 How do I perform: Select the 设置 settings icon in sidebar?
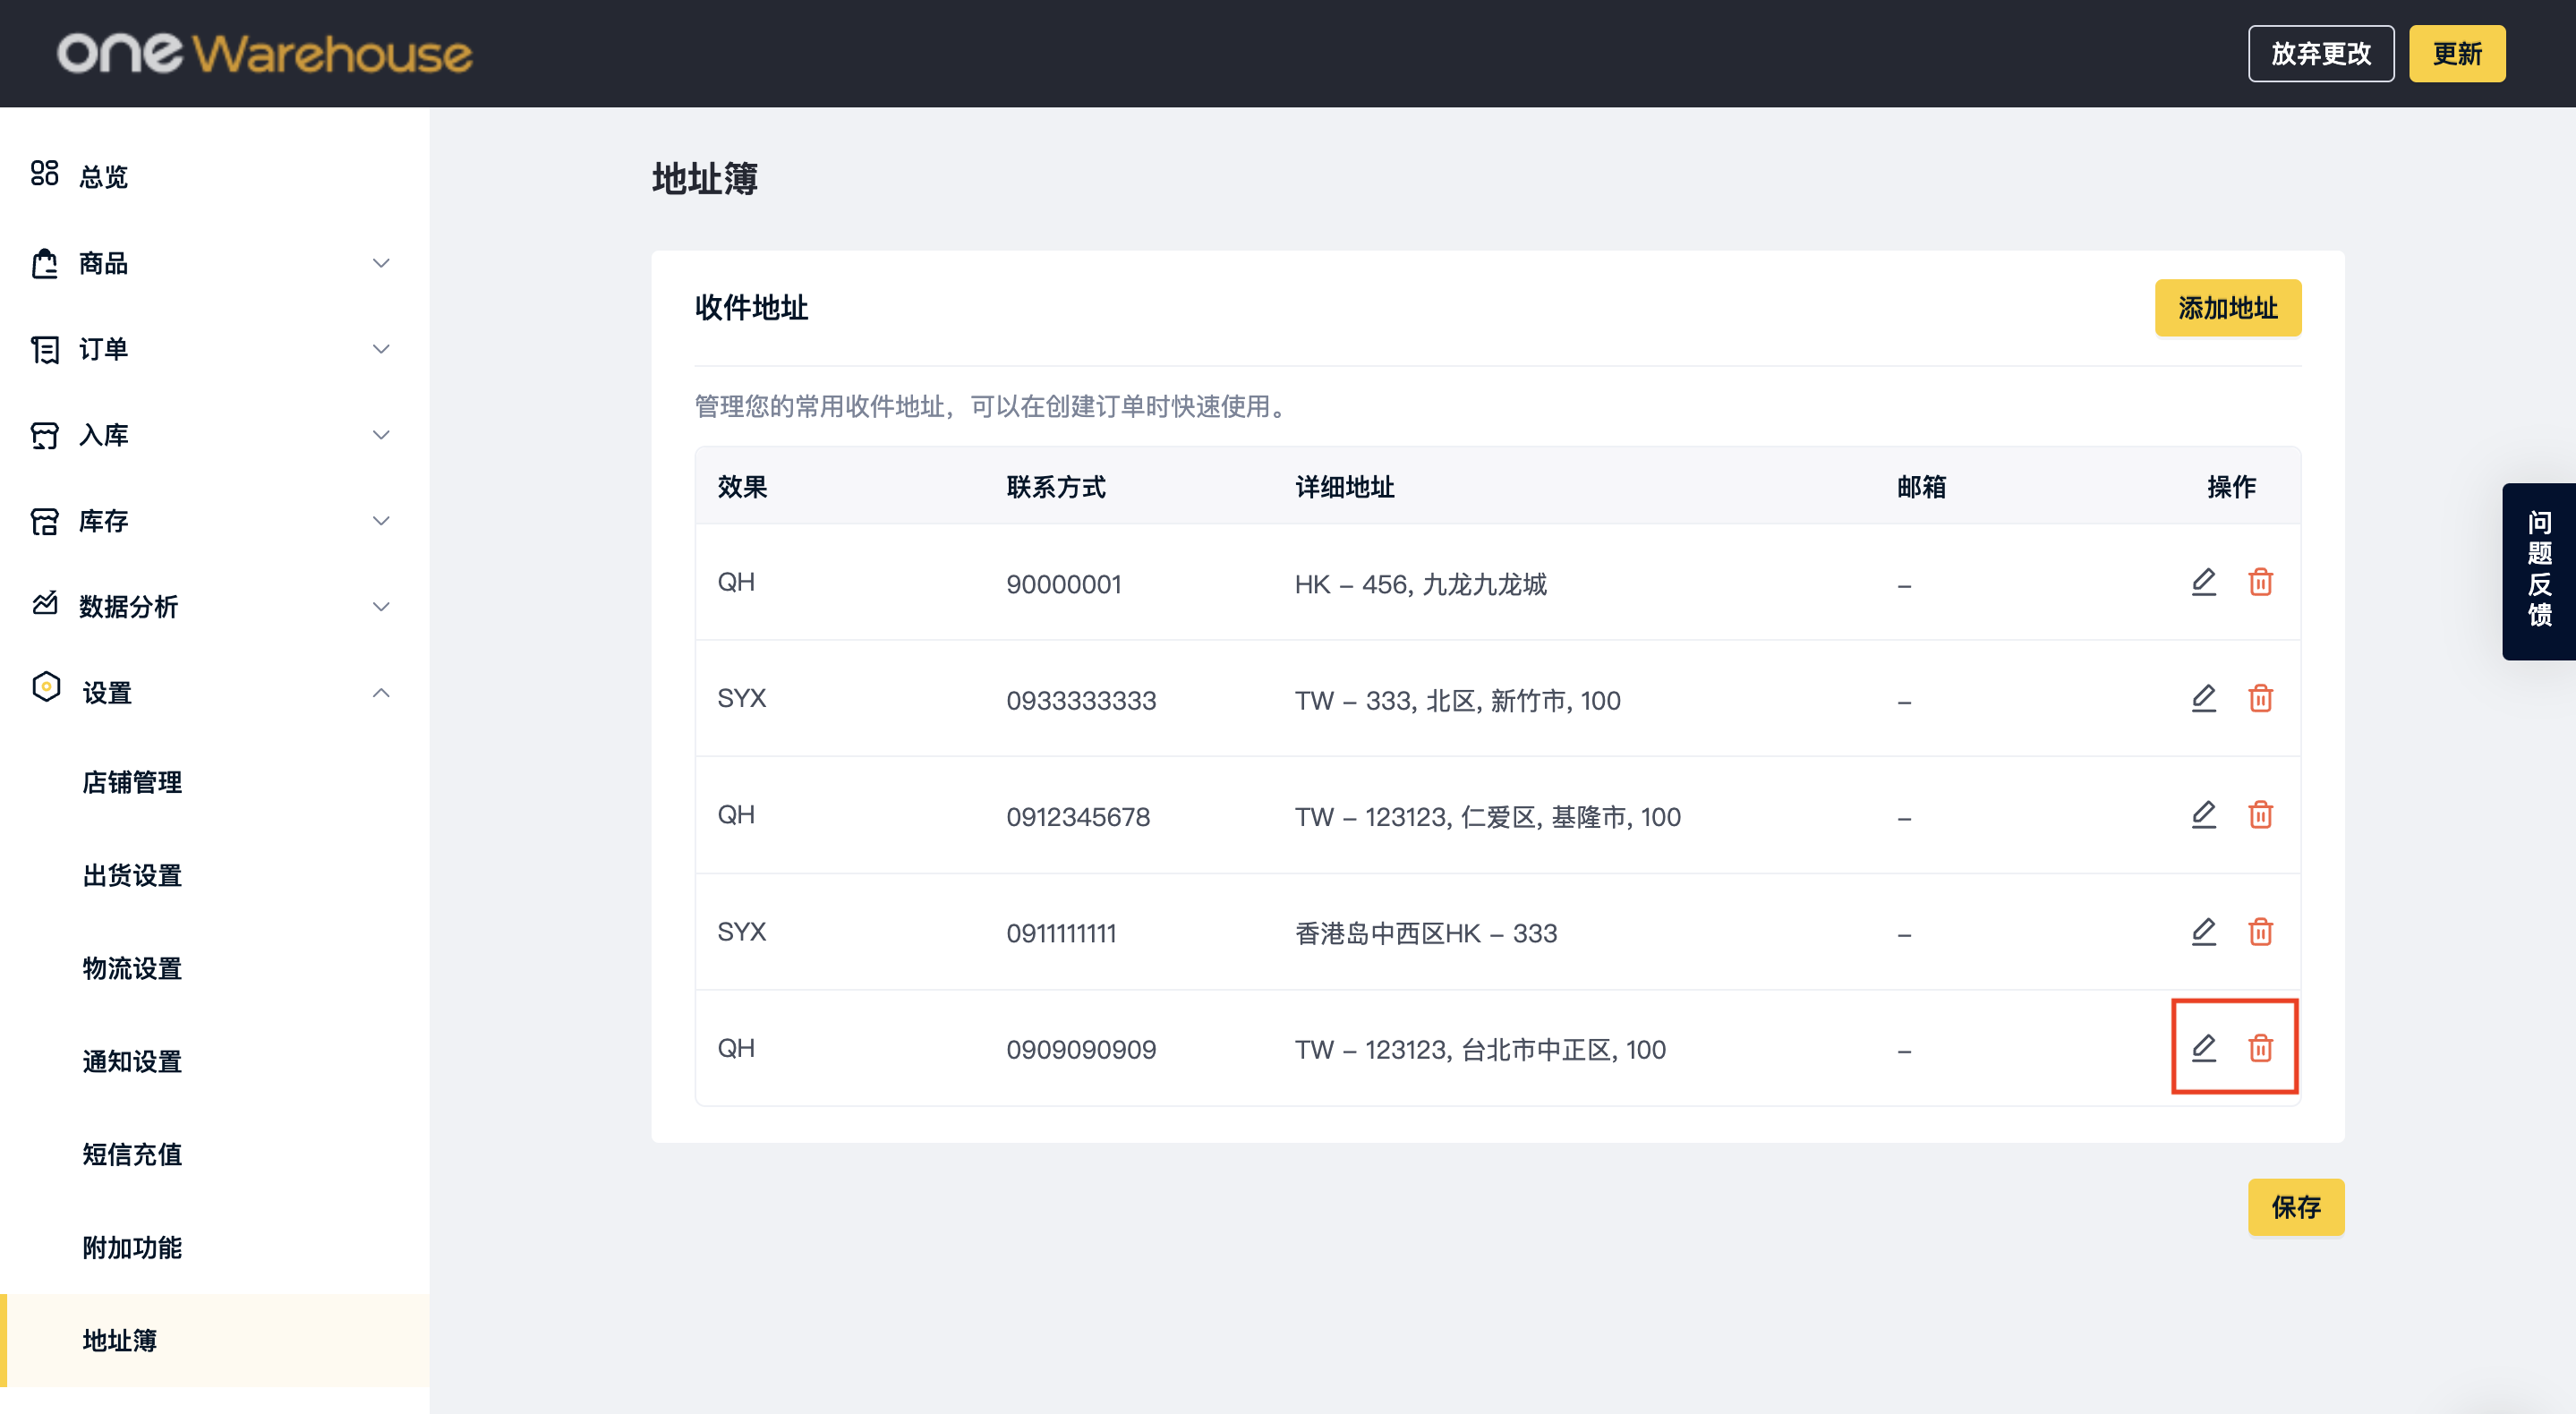click(46, 691)
